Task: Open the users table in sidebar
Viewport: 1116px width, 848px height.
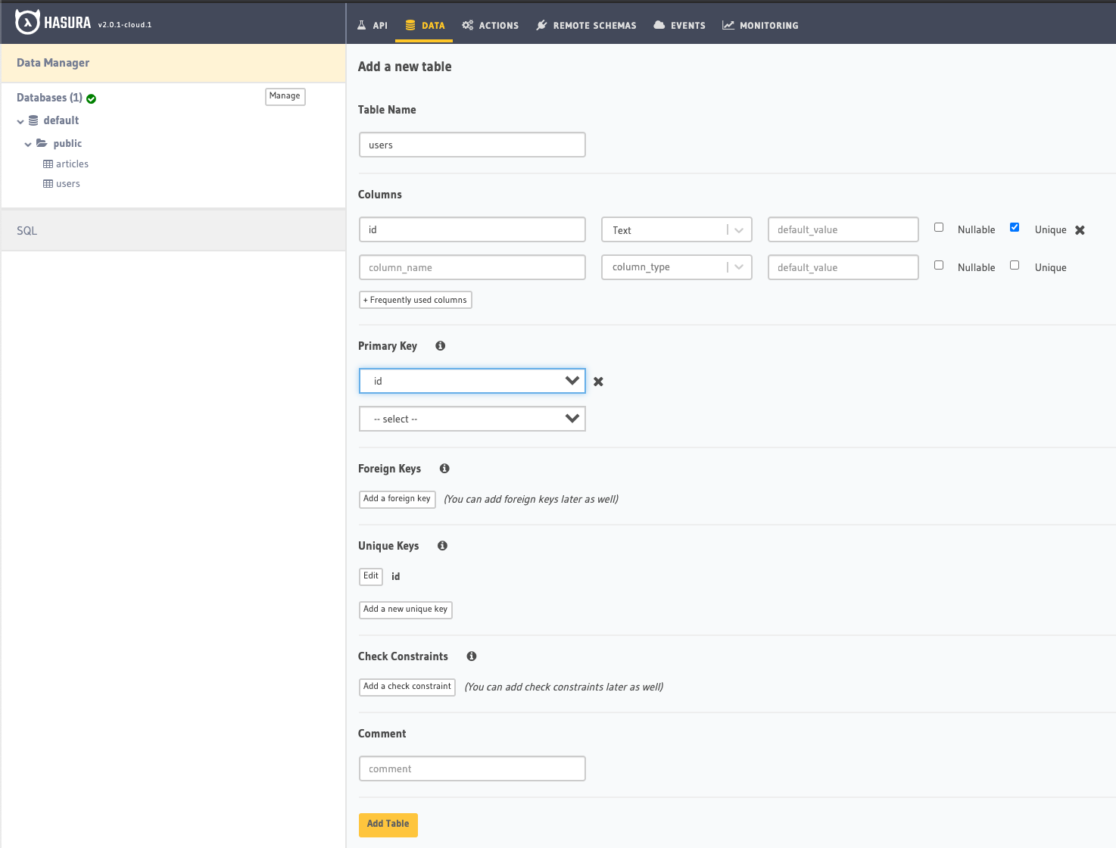Action: point(68,183)
